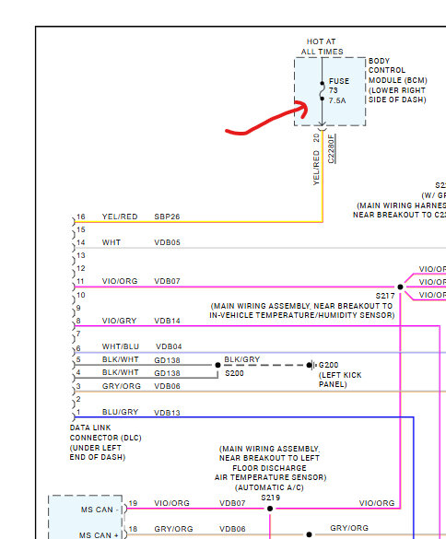Click pin number 20 below the BCM
The image size is (446, 539).
pyautogui.click(x=316, y=138)
